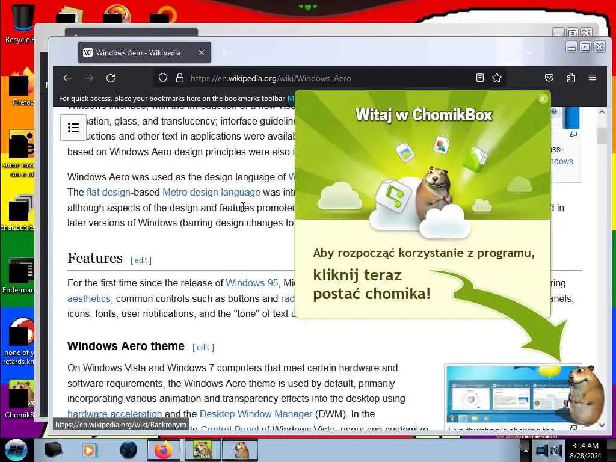Close the Windows Aero Wikipedia tab

click(201, 52)
